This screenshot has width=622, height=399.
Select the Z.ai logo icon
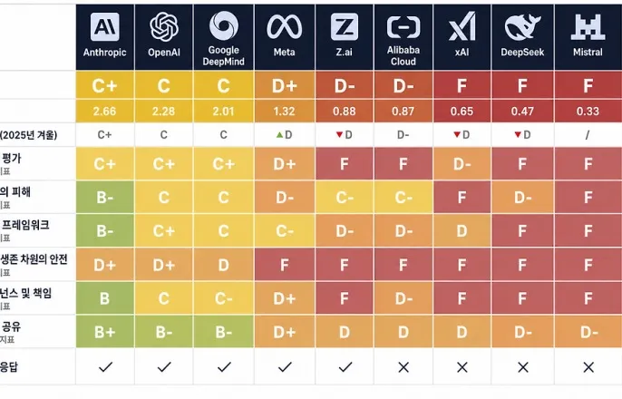(x=345, y=27)
